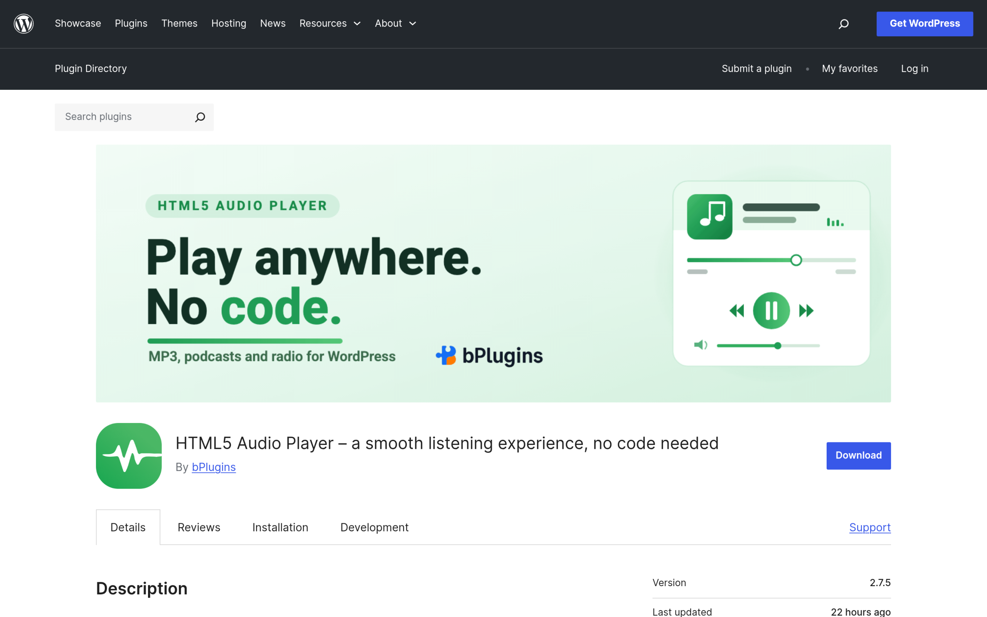Switch to the Reviews tab

click(x=199, y=527)
